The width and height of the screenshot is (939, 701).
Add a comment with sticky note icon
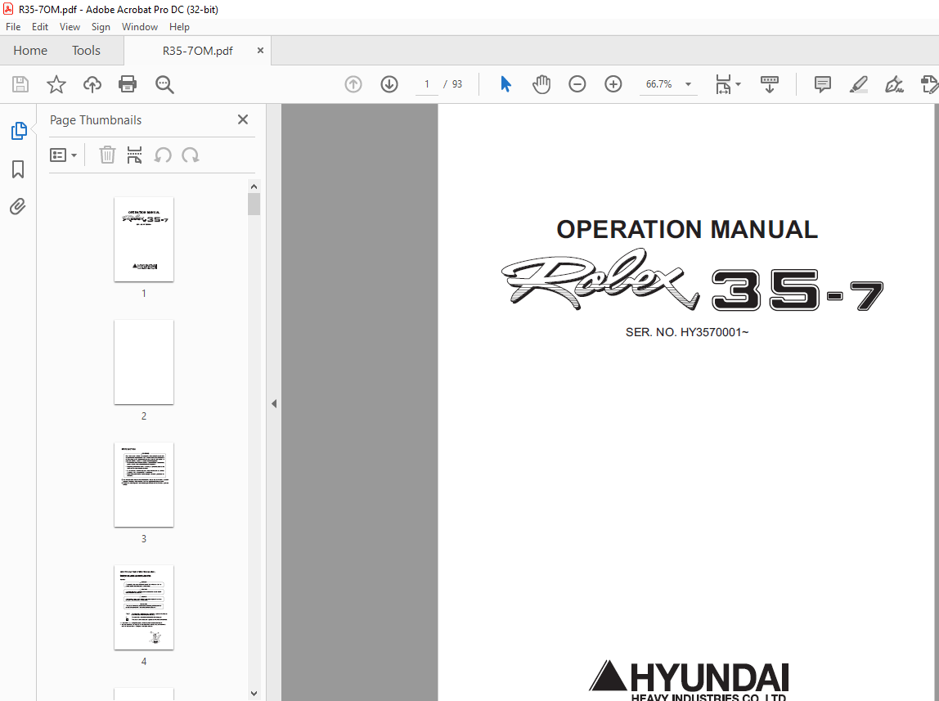point(823,84)
